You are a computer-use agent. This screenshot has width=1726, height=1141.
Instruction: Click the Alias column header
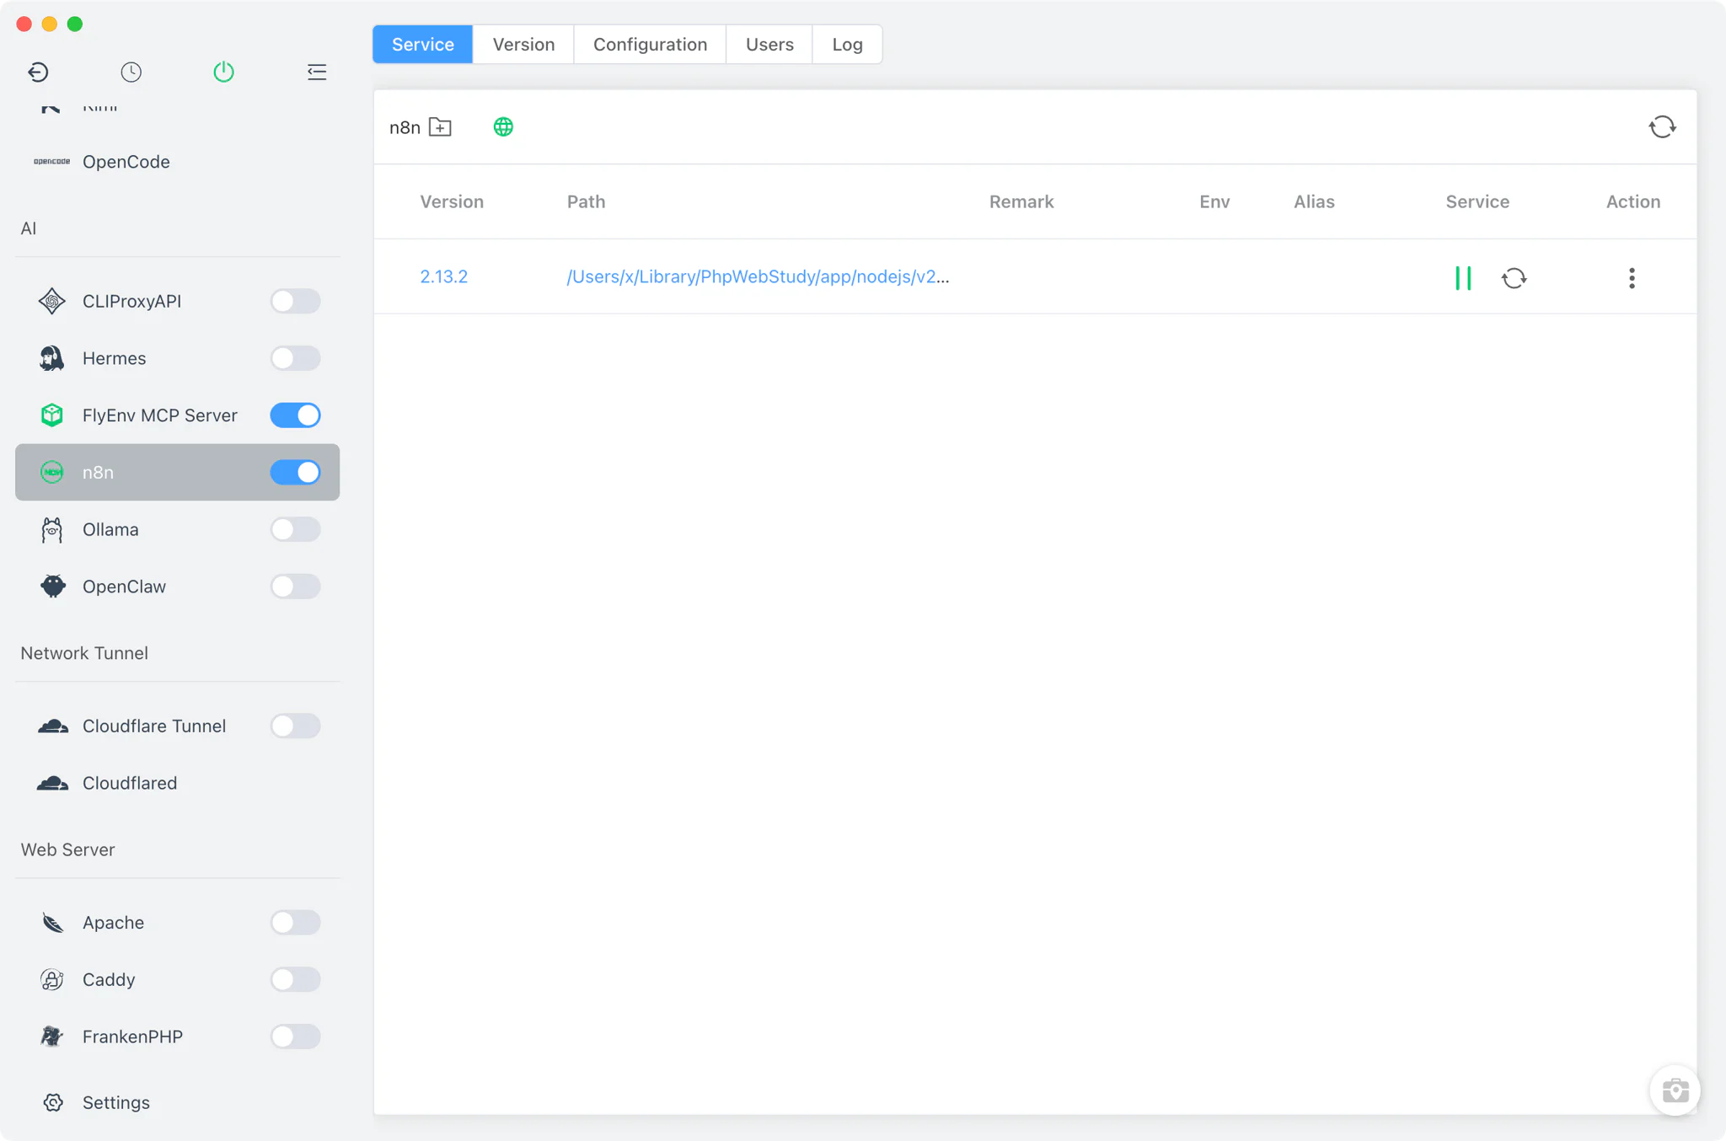click(1314, 202)
